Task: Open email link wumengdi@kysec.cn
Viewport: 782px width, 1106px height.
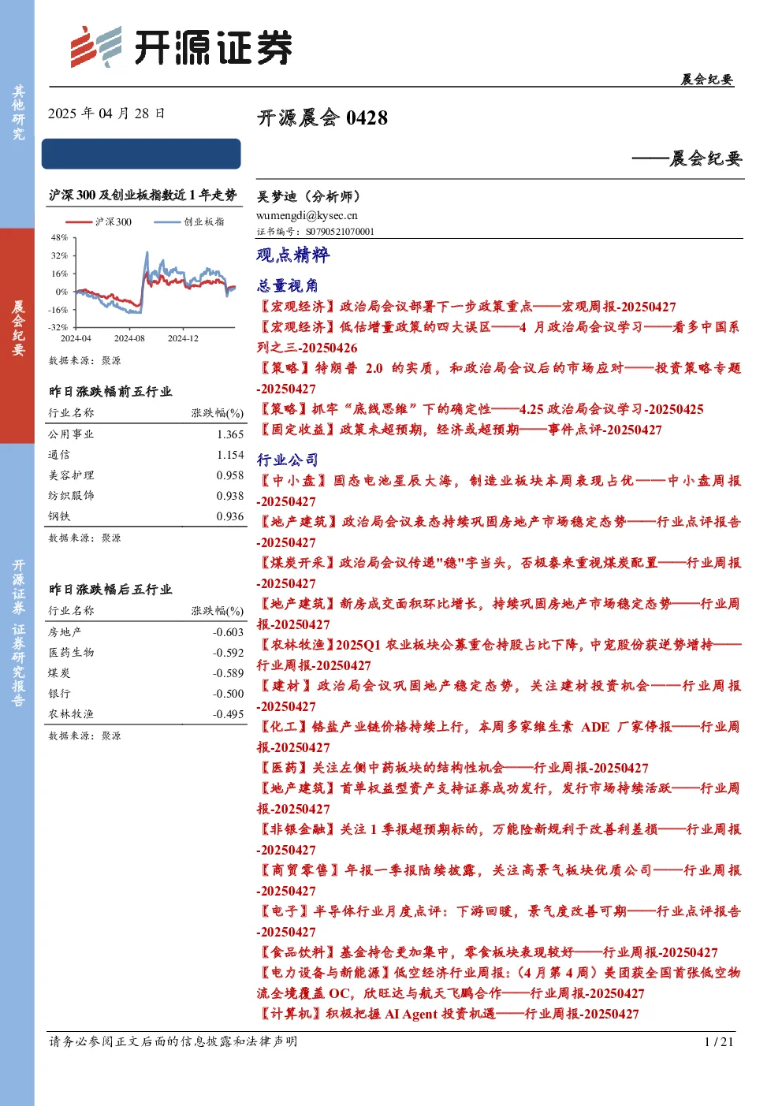Action: tap(307, 215)
